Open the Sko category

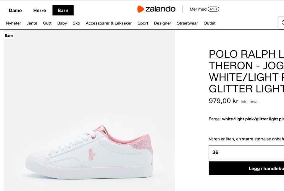point(76,23)
